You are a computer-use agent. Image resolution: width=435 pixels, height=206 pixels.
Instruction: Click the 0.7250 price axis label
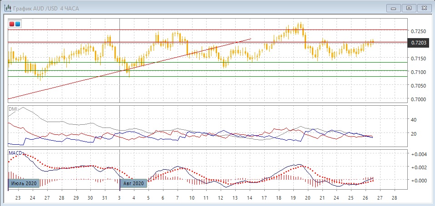point(418,31)
